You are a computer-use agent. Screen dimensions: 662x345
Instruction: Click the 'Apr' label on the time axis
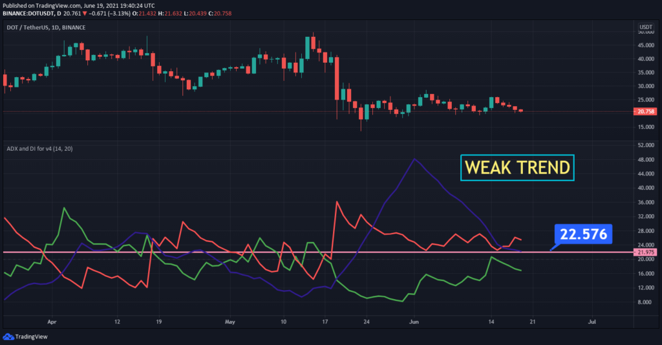point(52,322)
